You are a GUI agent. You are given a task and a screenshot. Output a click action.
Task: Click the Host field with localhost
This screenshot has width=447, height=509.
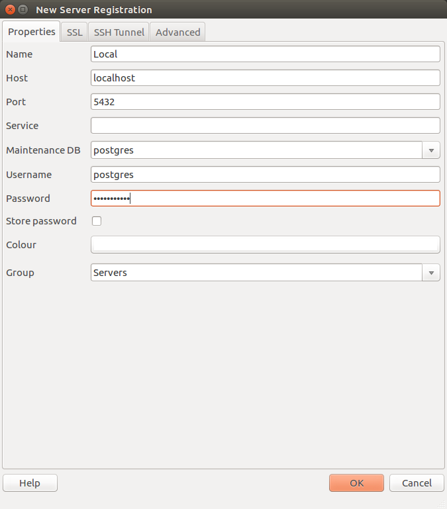tap(265, 78)
